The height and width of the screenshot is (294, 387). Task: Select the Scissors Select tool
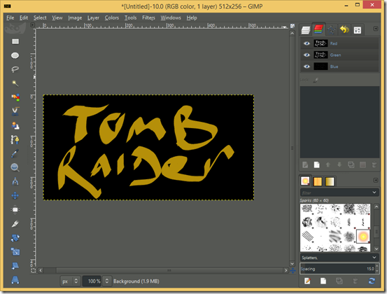coord(15,111)
